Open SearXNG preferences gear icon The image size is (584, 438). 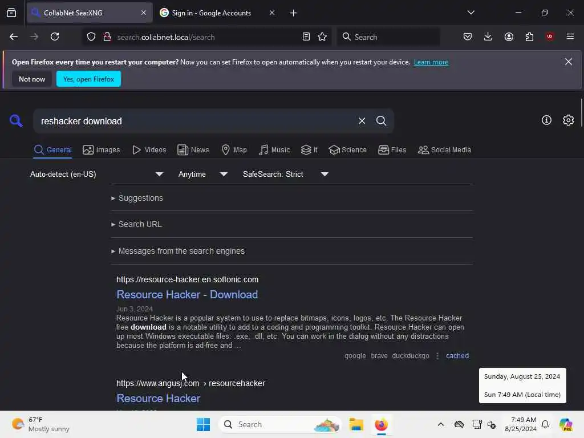tap(569, 120)
